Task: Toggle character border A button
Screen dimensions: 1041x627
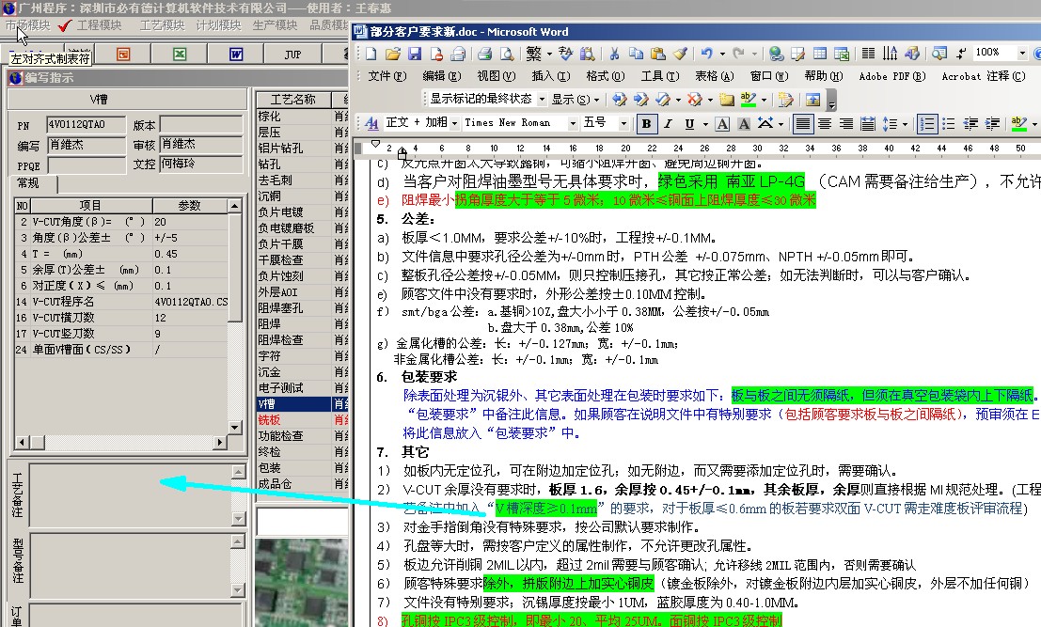Action: pyautogui.click(x=722, y=123)
